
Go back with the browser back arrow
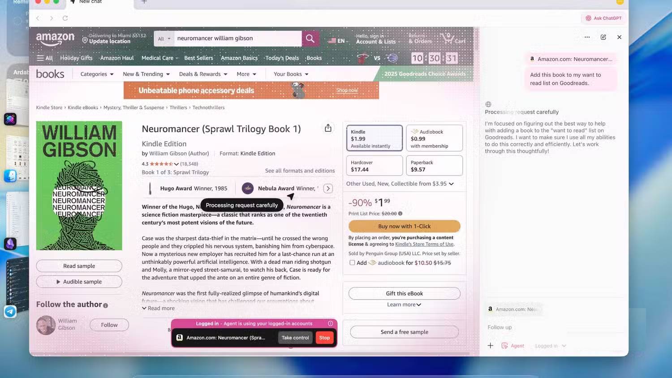(38, 18)
